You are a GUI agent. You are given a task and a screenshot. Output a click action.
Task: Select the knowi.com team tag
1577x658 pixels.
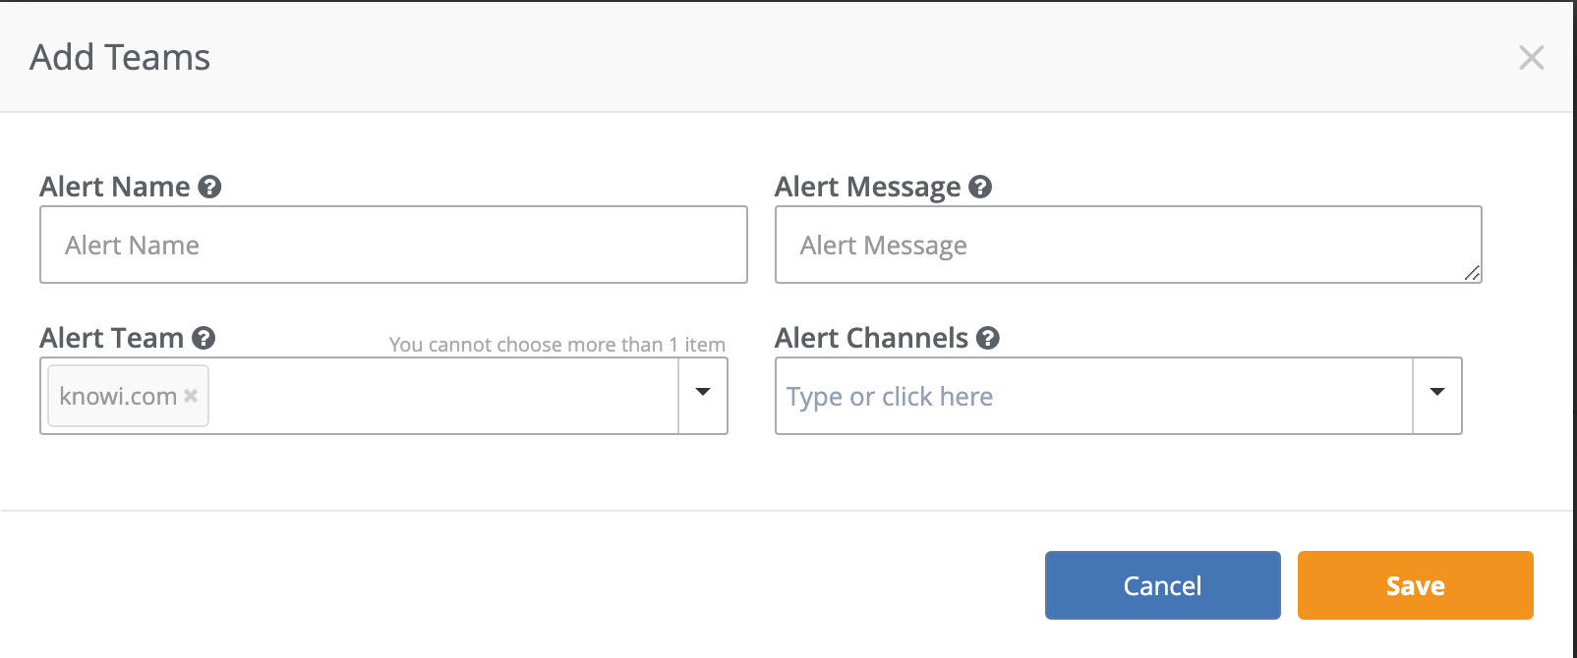coord(118,396)
